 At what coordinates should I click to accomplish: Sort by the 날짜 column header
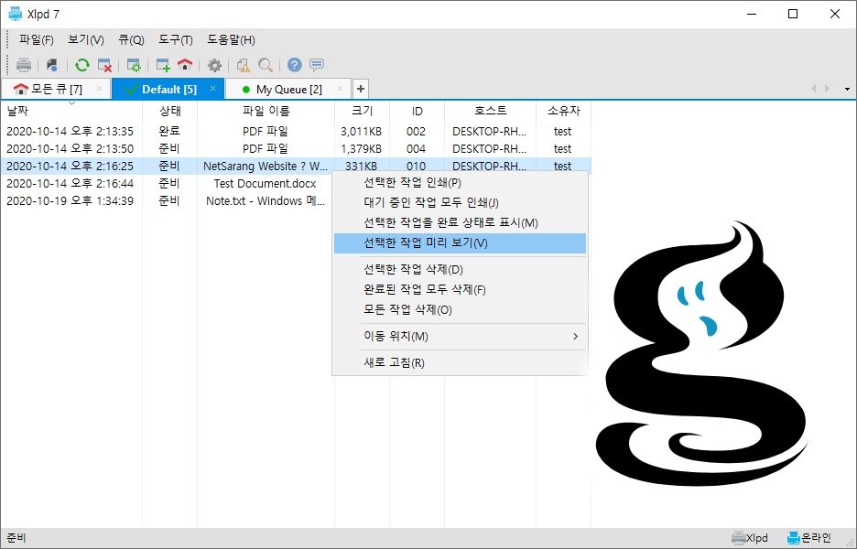(71, 111)
